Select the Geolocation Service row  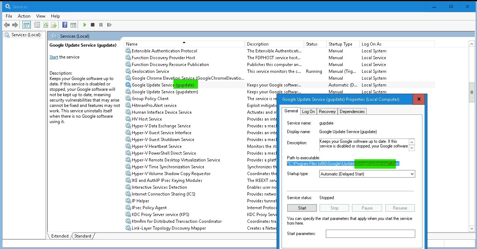(x=150, y=71)
